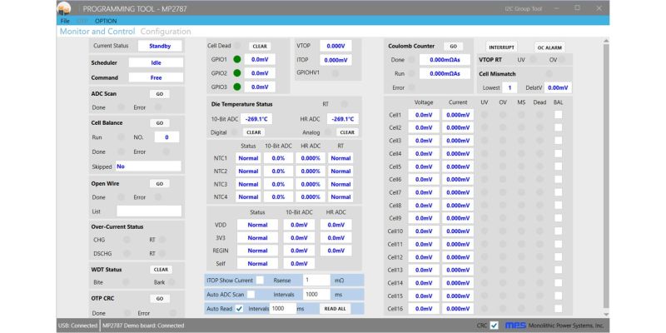
Task: Click the vertical scrollbar on the right
Action: 606,178
